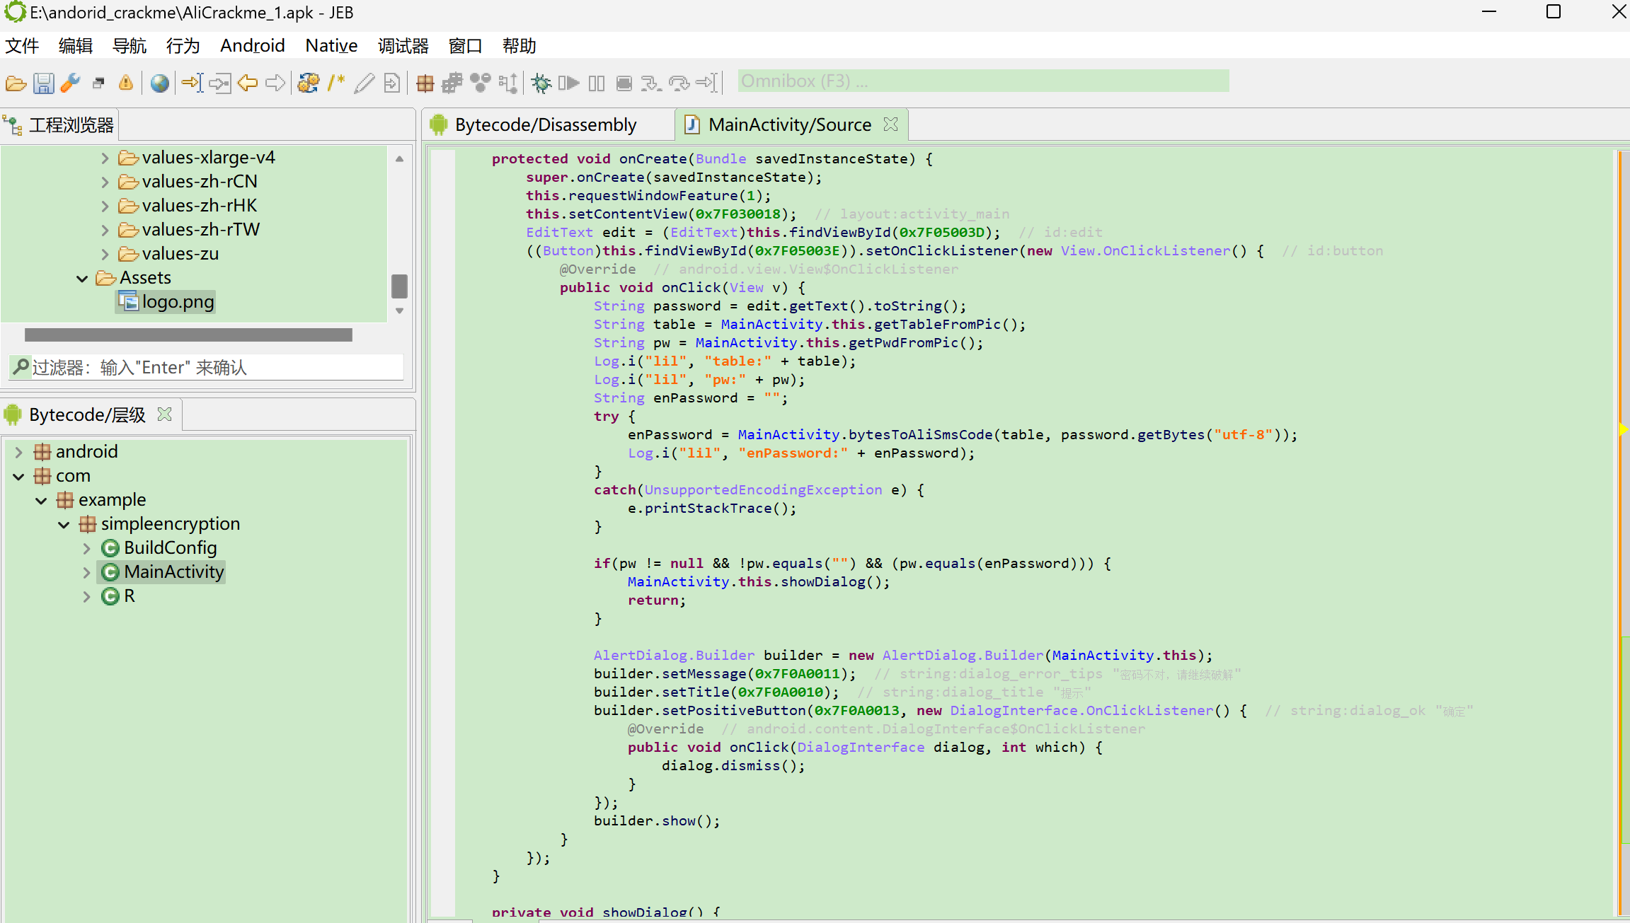Click the decompile gears icon
Screen dimensions: 1630x923
point(309,83)
